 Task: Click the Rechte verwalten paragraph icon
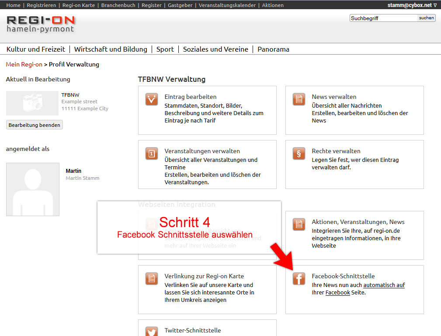click(x=299, y=154)
